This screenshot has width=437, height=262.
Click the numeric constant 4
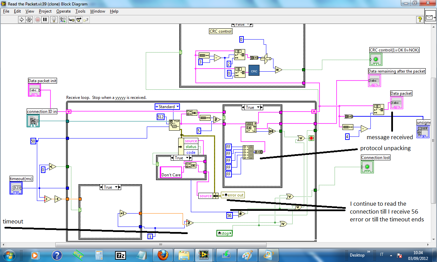347,137
